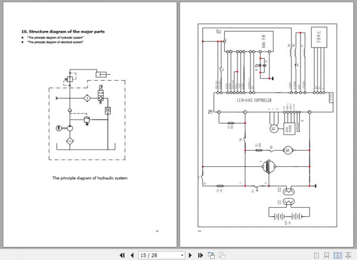This screenshot has width=357, height=260.
Task: Click the bullet 'The principle diagram of hydraulic system'
Action: (55, 37)
